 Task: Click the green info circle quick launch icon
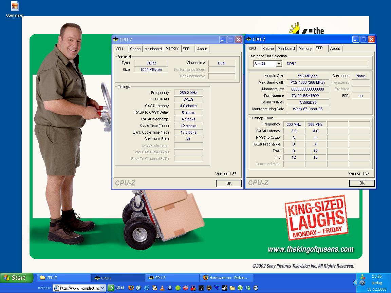(x=240, y=288)
